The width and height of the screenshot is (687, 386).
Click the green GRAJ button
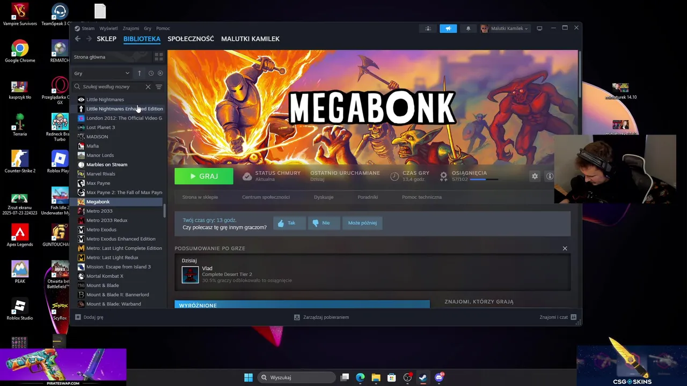tap(204, 176)
